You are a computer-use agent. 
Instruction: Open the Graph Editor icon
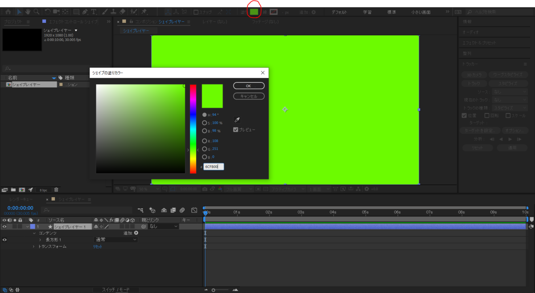[194, 210]
